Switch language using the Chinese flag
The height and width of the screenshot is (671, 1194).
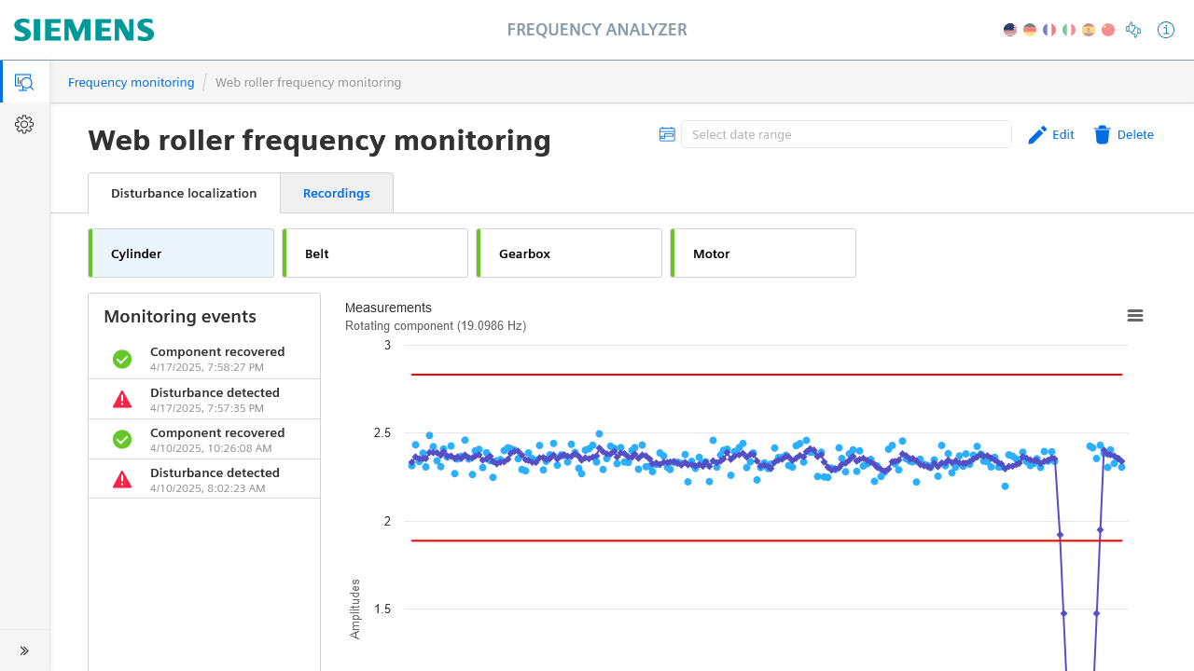tap(1108, 30)
